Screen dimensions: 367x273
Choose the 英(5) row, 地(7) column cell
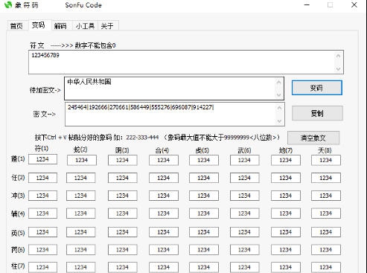[286, 232]
